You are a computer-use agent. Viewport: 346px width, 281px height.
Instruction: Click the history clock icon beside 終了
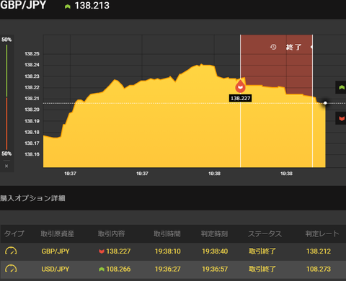point(273,47)
